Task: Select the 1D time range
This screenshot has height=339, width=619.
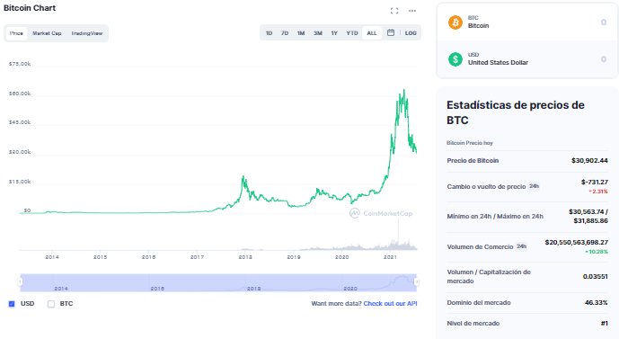Action: coord(269,33)
